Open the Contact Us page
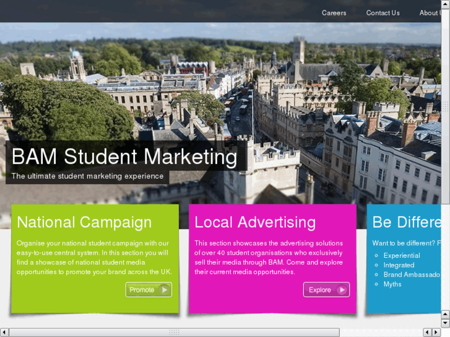This screenshot has width=450, height=337. point(383,13)
